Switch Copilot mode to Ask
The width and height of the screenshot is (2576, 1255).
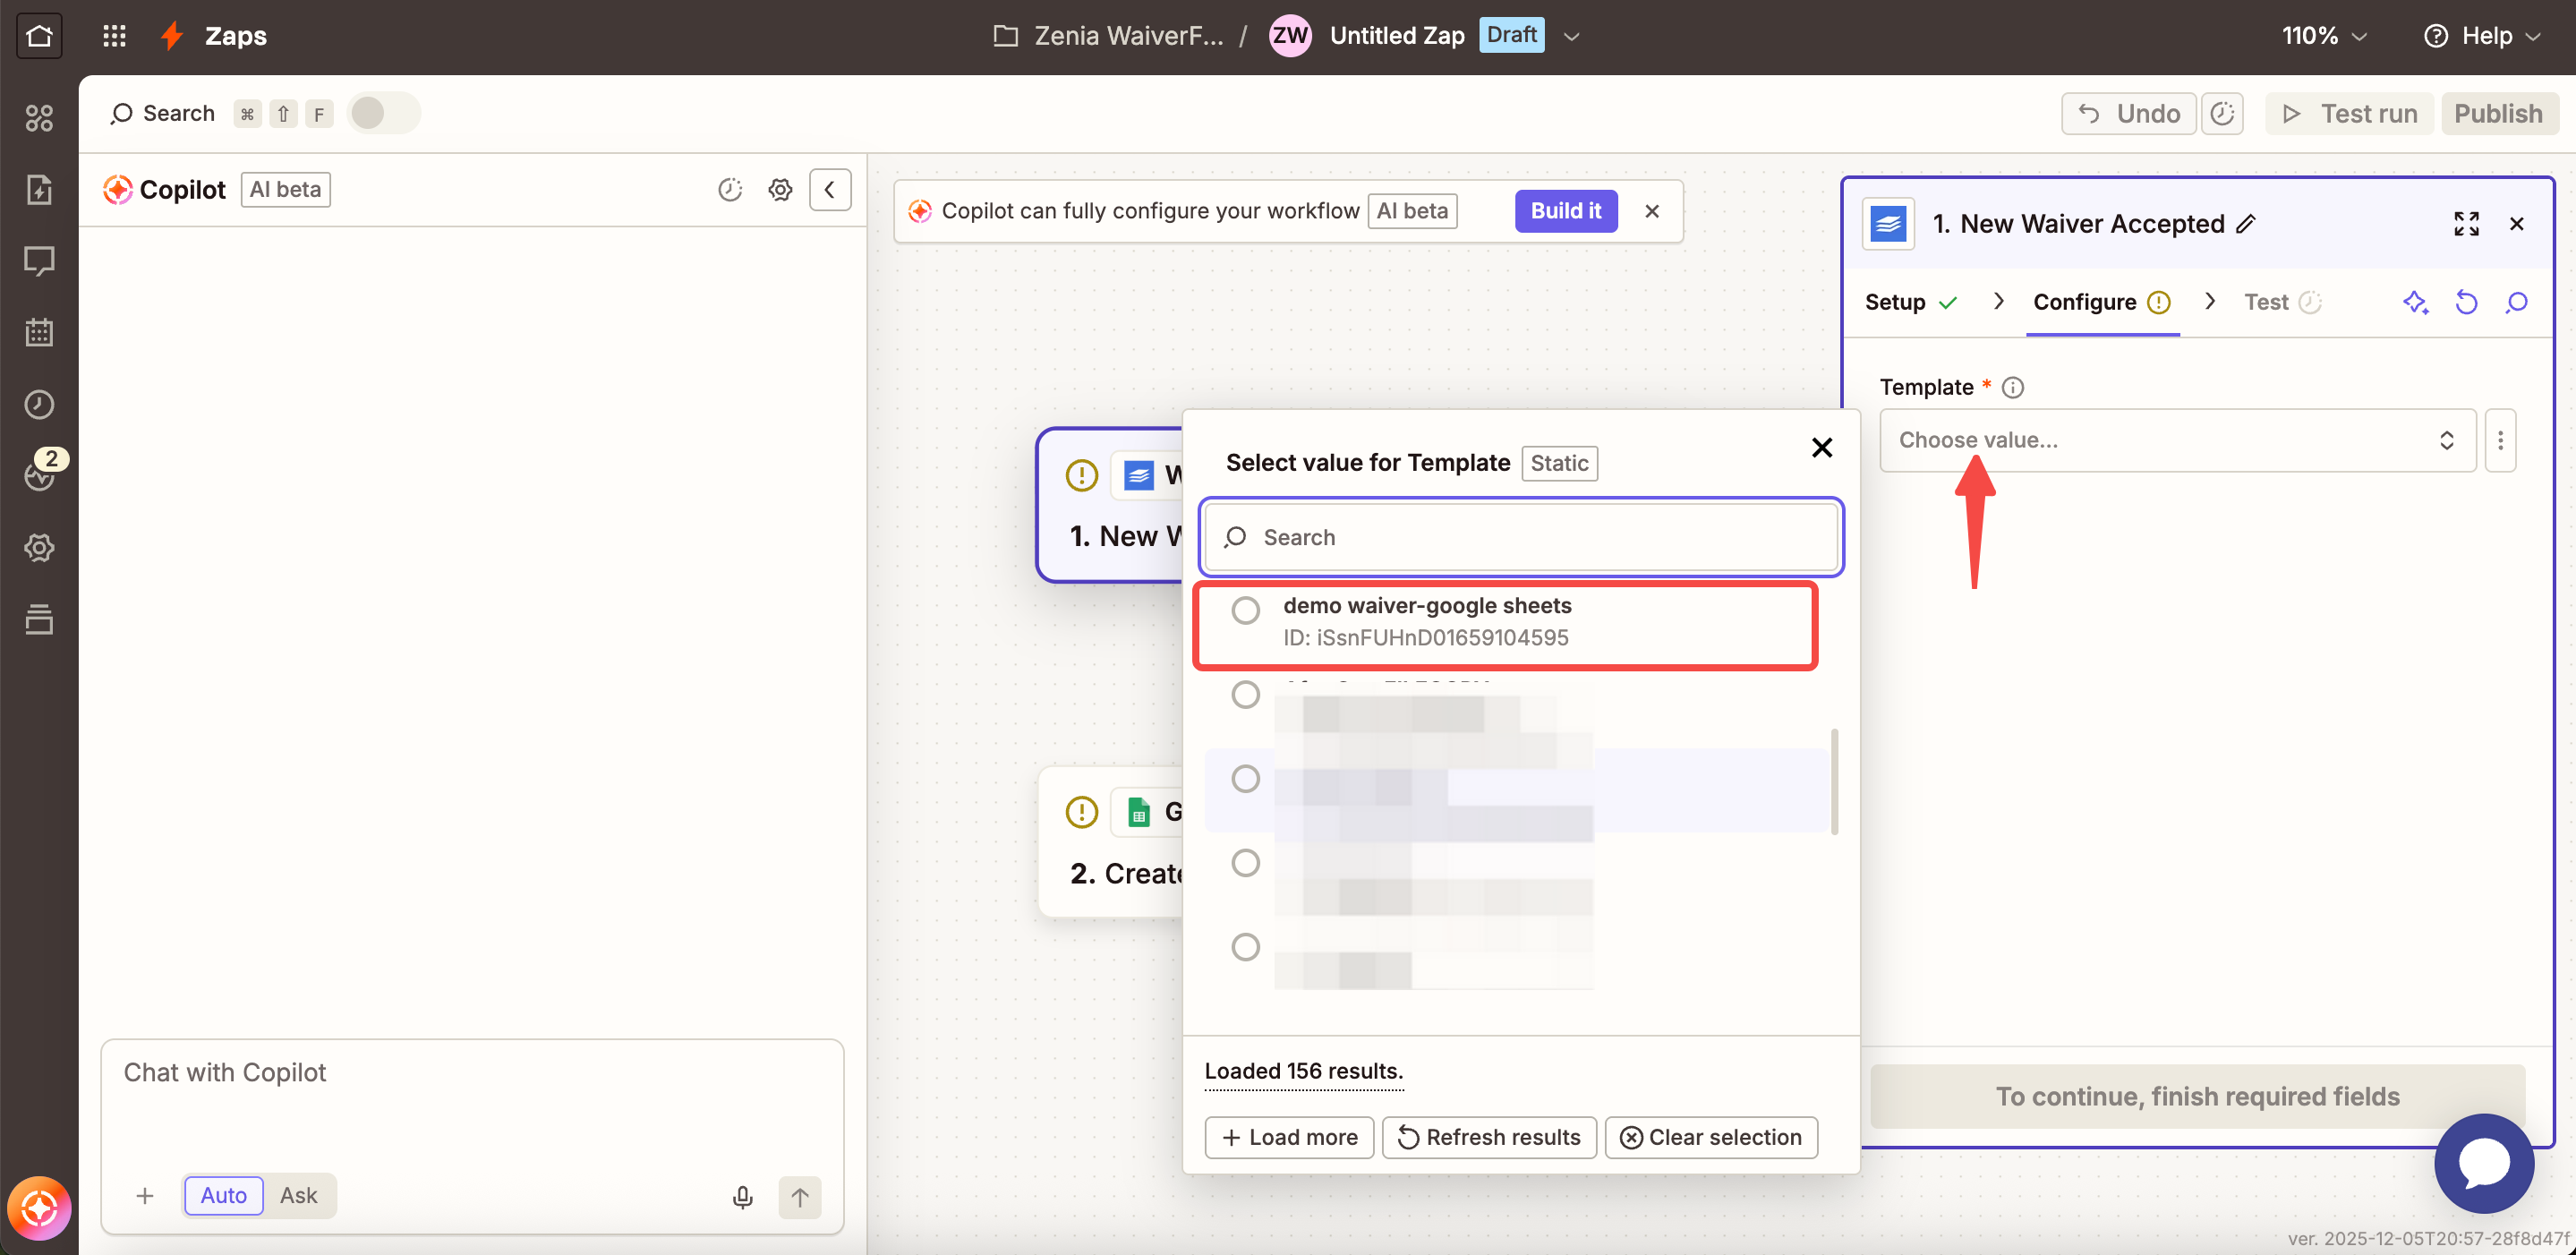[298, 1195]
